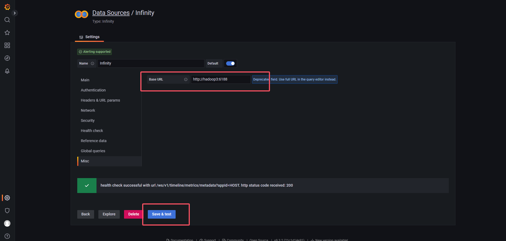Click the deprecated field notice text
Image resolution: width=506 pixels, height=241 pixels.
pyautogui.click(x=295, y=79)
